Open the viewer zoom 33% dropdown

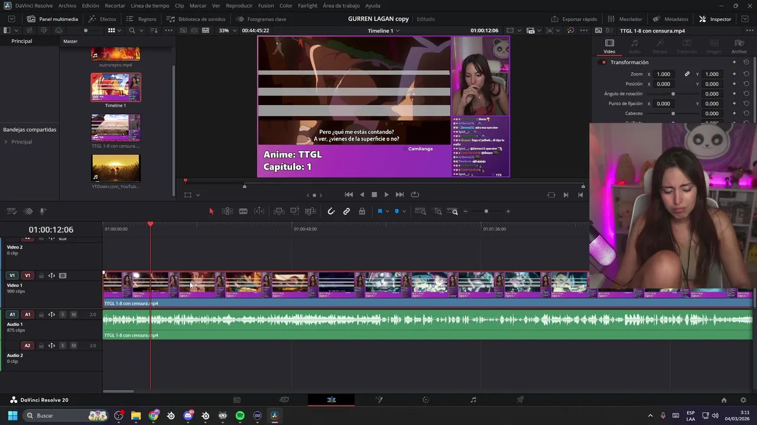point(227,31)
